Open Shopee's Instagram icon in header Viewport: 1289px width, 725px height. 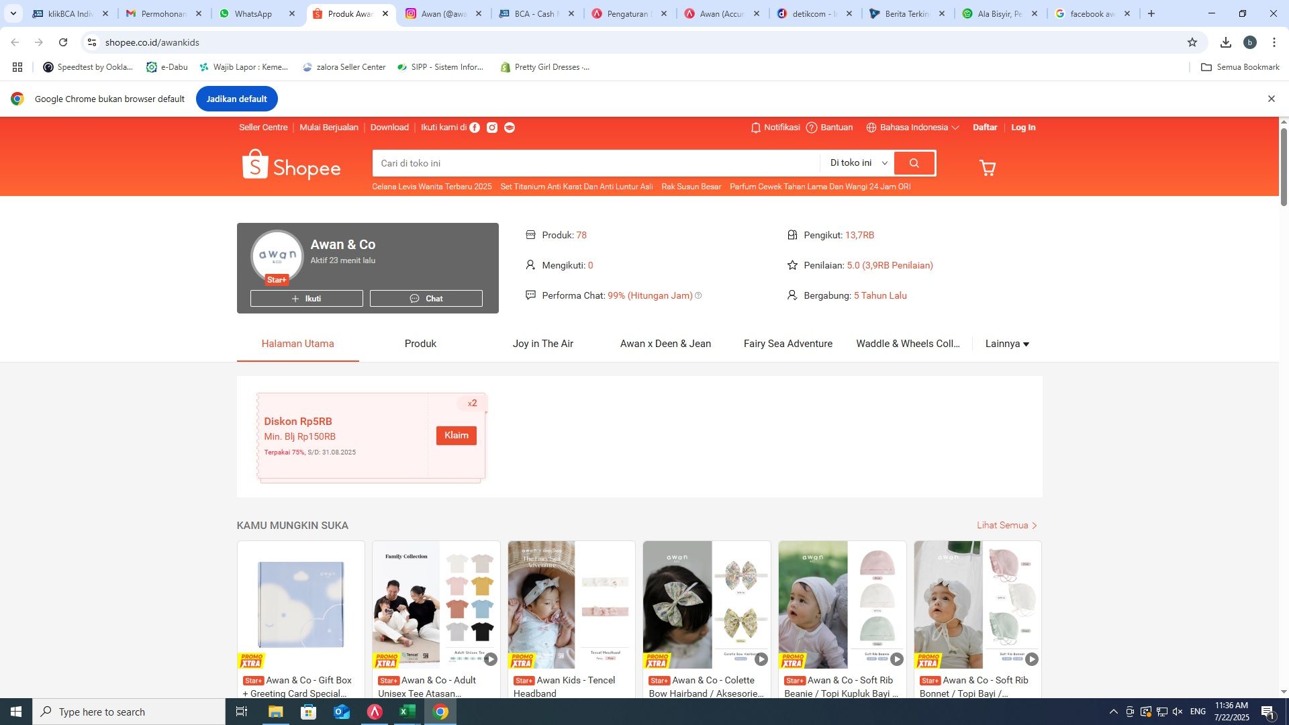pyautogui.click(x=492, y=128)
